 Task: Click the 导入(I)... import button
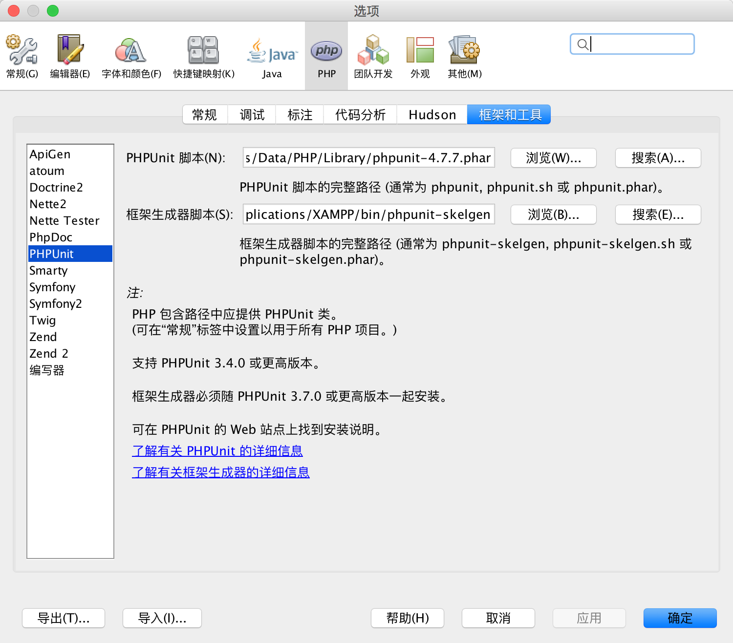162,618
